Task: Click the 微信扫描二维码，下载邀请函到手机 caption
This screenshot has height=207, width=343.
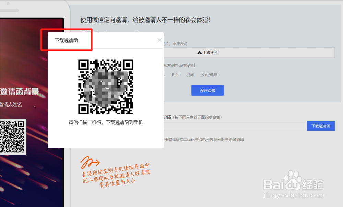Action: pyautogui.click(x=106, y=122)
